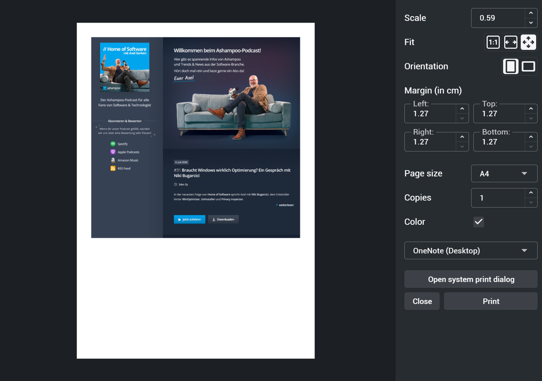
Task: Click Jetzt anhören button in preview
Action: 189,220
